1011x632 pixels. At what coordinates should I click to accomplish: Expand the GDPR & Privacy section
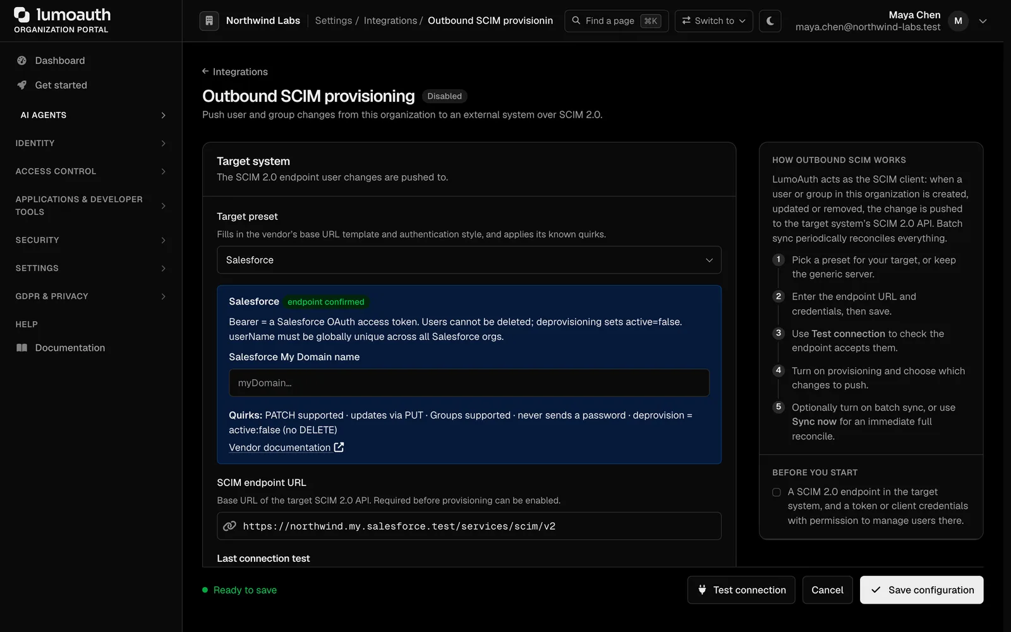[91, 296]
